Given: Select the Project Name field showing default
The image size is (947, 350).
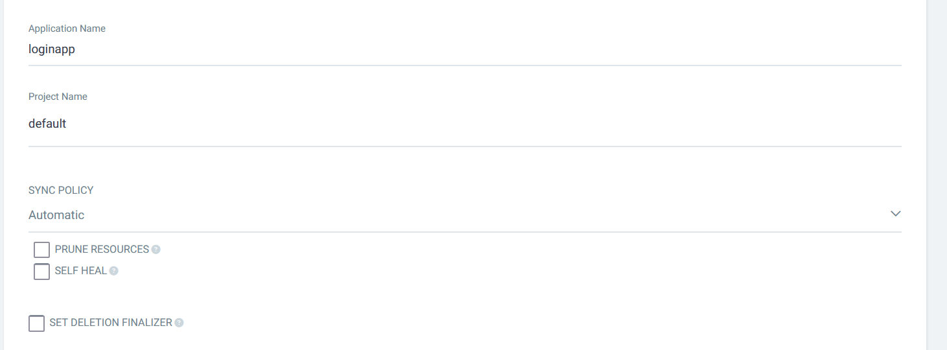Looking at the screenshot, I should tap(453, 124).
